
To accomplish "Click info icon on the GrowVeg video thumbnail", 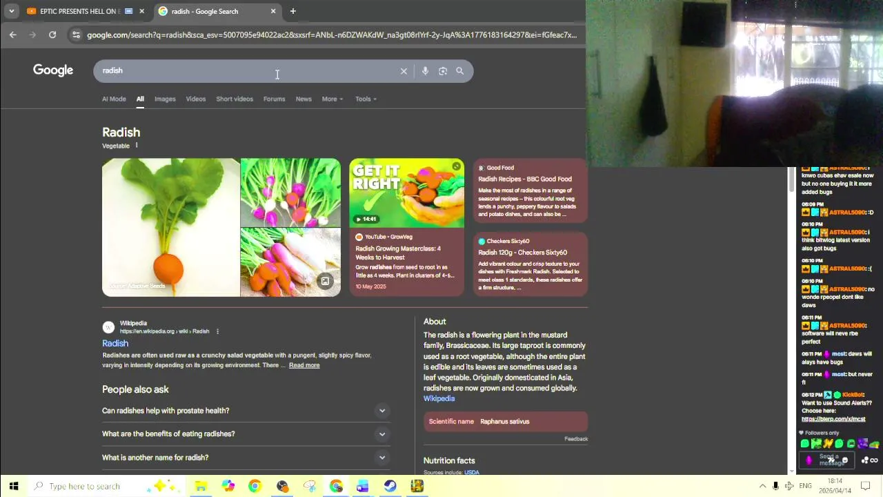I will coord(456,166).
